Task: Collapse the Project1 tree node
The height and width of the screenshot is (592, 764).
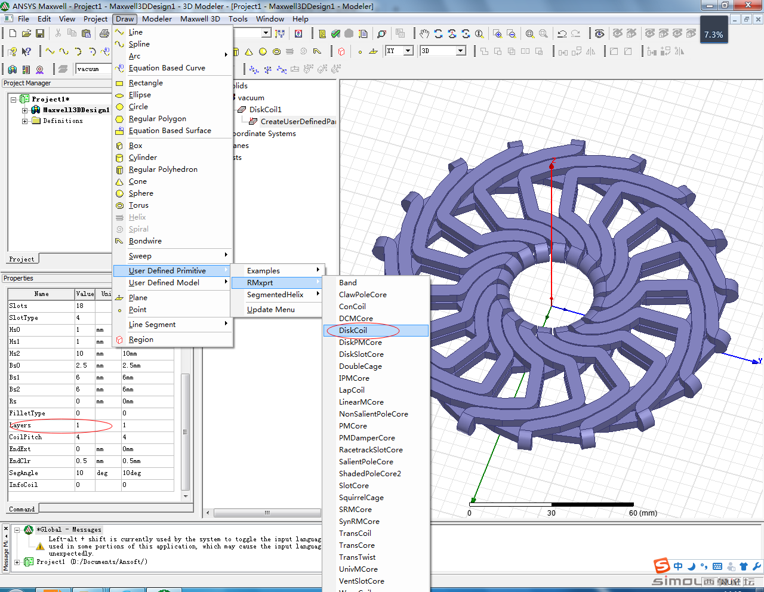Action: pos(13,100)
